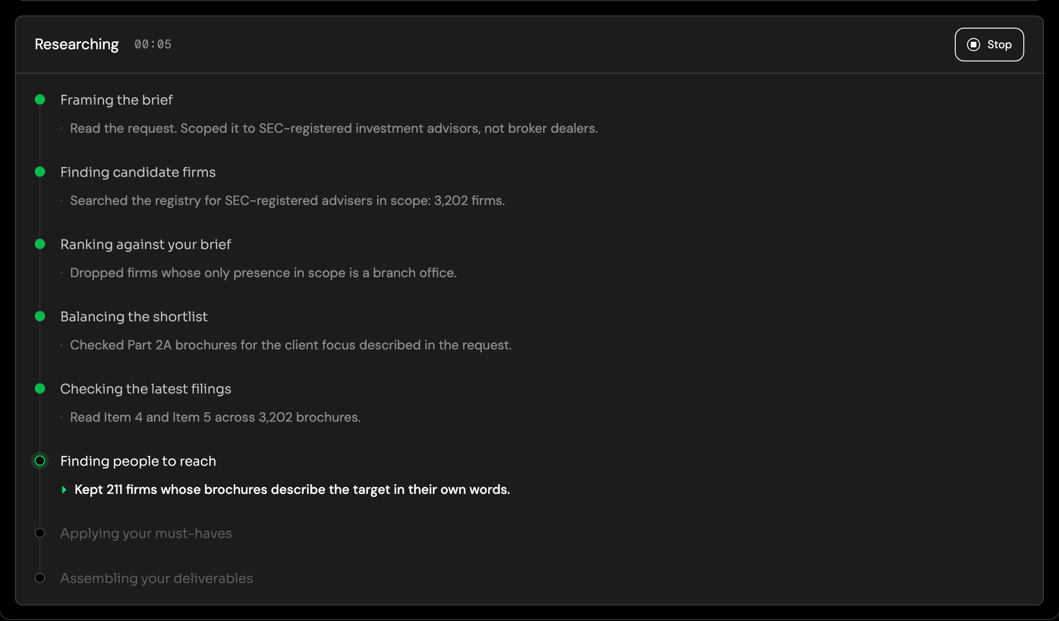Viewport: 1059px width, 621px height.
Task: Click green status dot beside Finding candidate firms
Action: 40,172
